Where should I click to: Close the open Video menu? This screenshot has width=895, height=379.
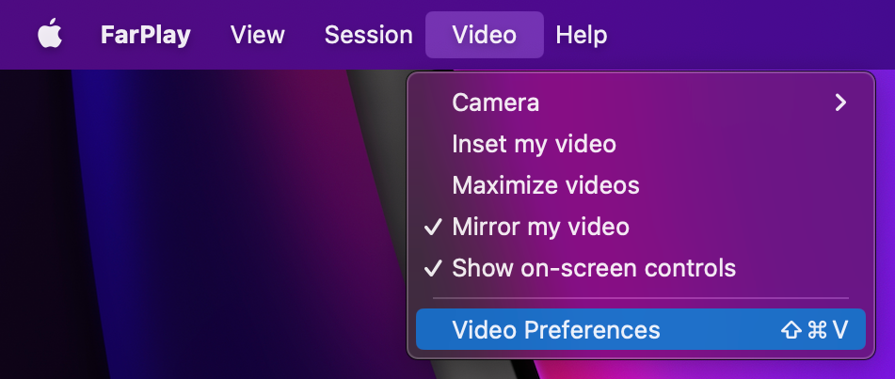coord(484,36)
